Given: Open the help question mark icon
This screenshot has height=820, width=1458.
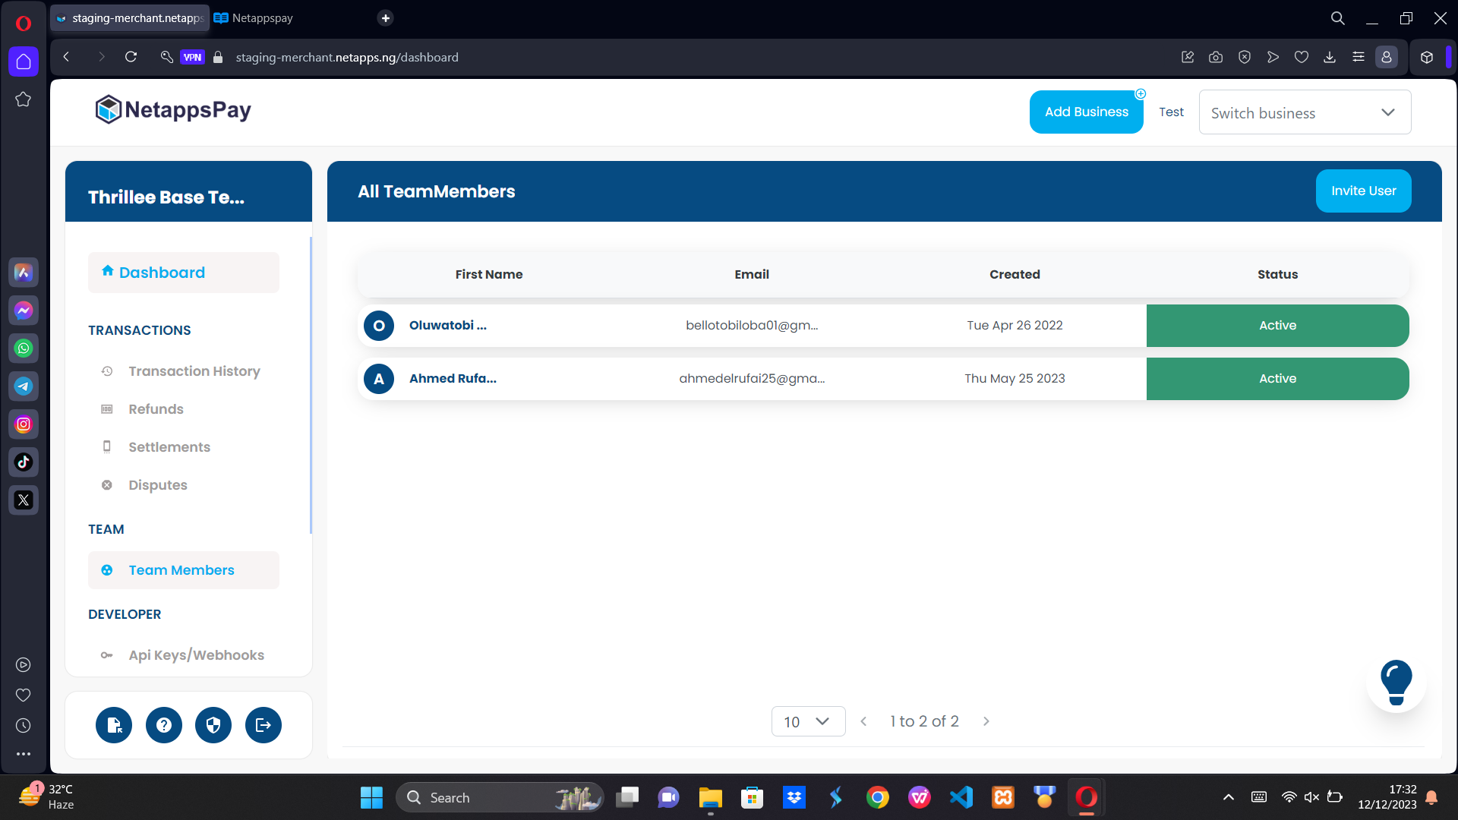Looking at the screenshot, I should pos(164,725).
